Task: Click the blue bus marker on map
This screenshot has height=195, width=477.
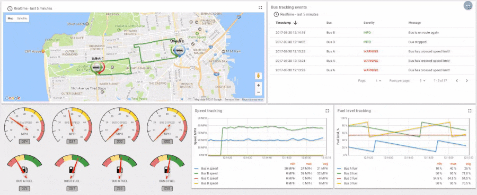Action: 179,51
